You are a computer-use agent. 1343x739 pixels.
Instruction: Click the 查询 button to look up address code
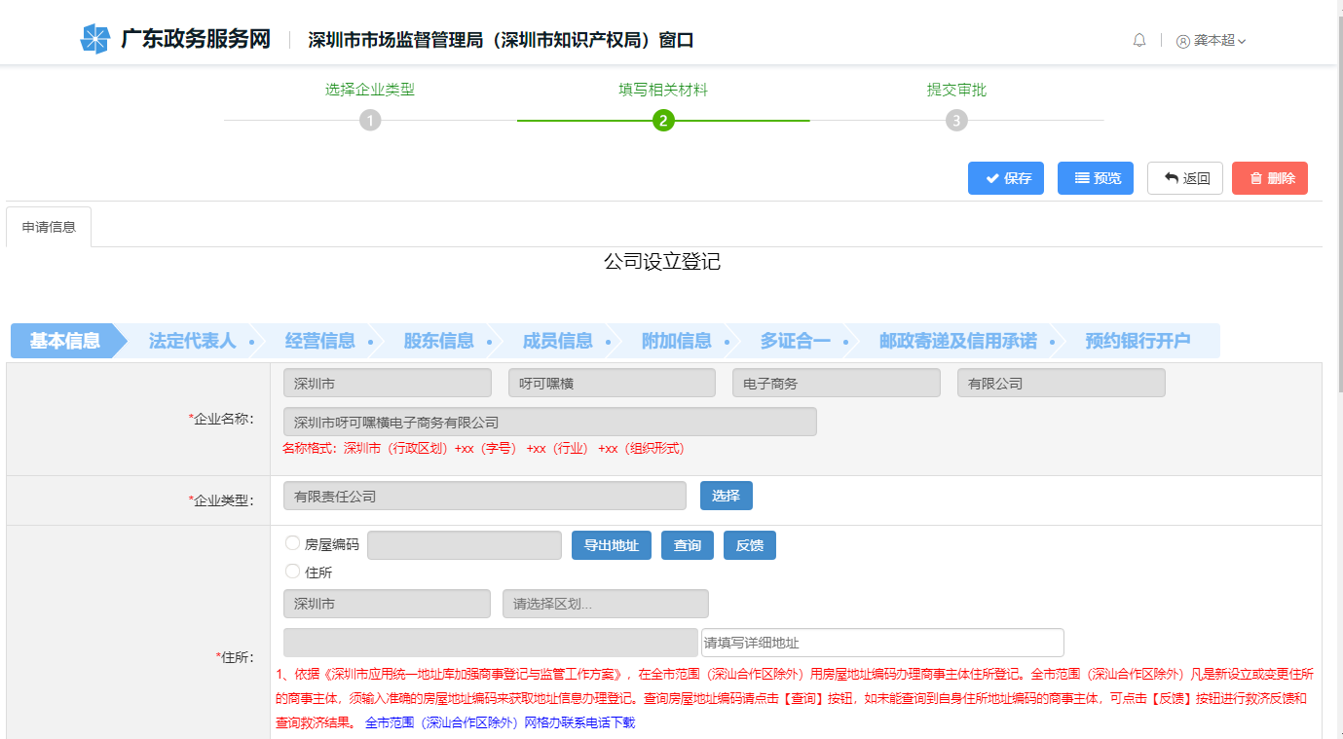[687, 544]
